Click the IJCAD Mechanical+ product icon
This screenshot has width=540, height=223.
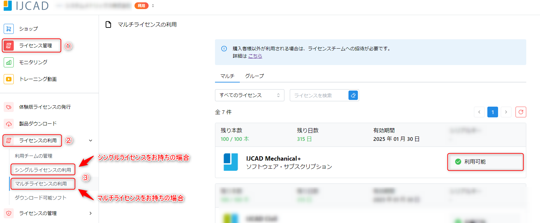231,162
